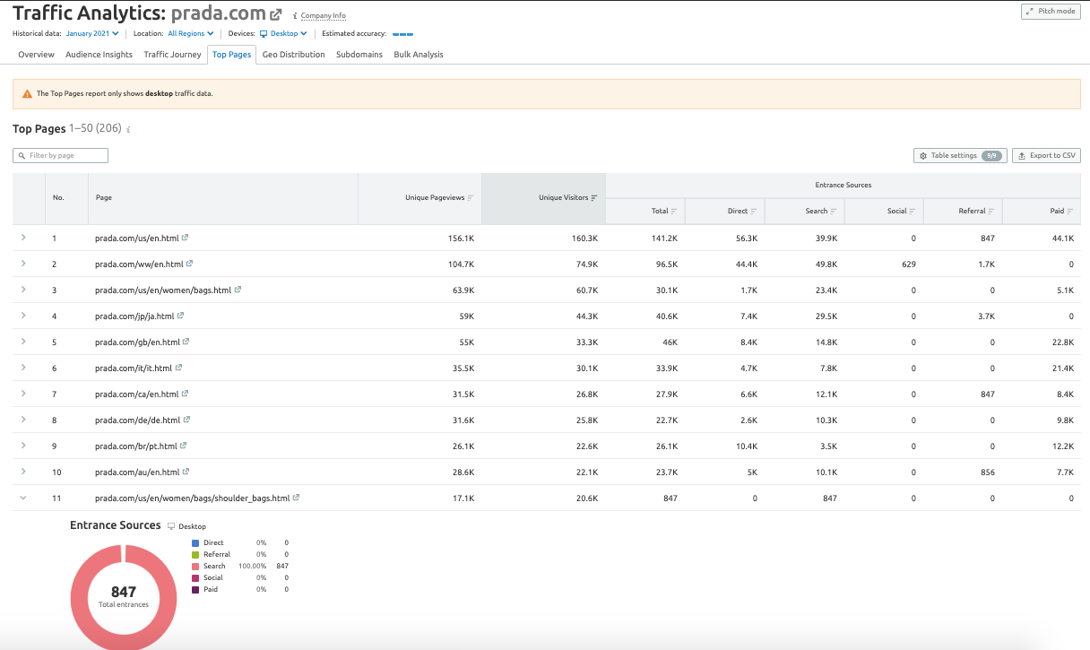Go to the Subdomains tab
1090x650 pixels.
click(359, 55)
